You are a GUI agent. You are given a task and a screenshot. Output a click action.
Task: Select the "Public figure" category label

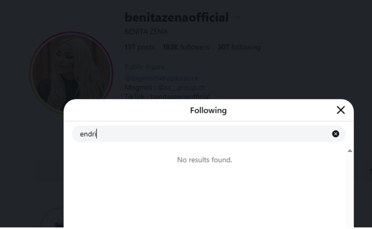144,66
